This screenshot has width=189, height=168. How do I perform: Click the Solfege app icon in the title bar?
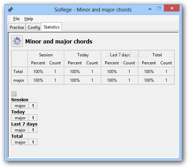pyautogui.click(x=10, y=9)
